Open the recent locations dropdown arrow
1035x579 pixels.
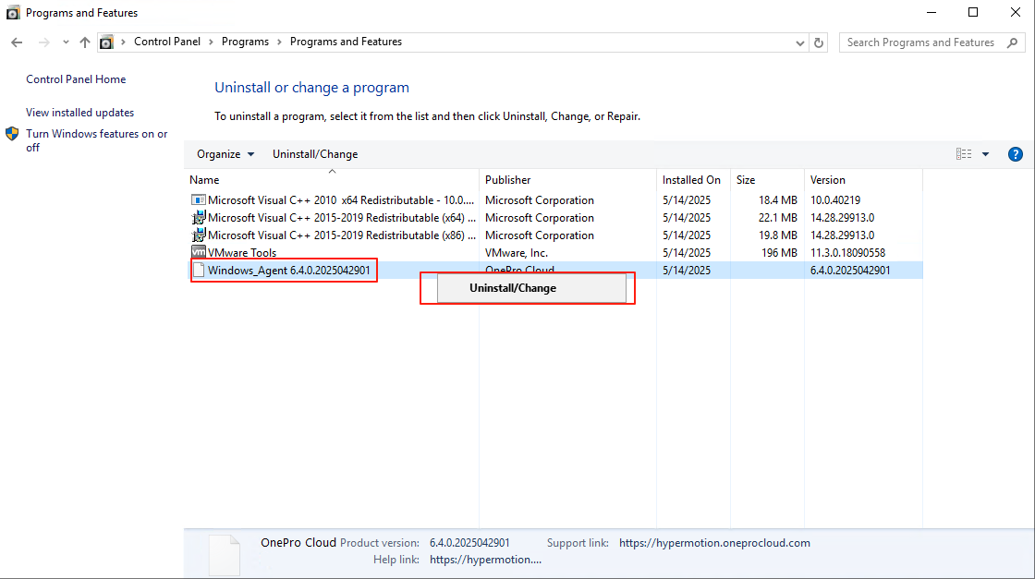tap(66, 42)
